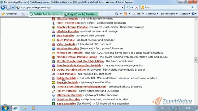This screenshot has width=198, height=111.
Task: Open Iron Portable link
Action: click(65, 36)
